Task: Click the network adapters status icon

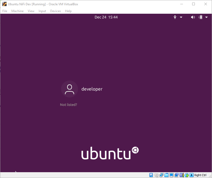Action: 161,175
